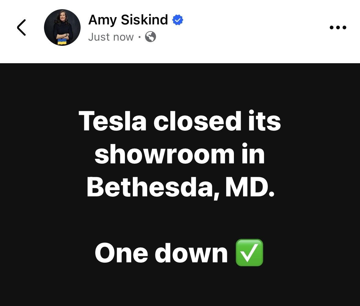Open the Amy Siskind profile name link
Viewport: 360px width, 306px height.
click(128, 20)
